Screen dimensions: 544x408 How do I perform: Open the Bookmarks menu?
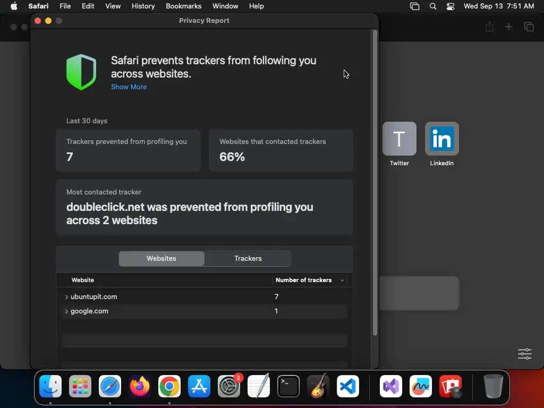183,6
